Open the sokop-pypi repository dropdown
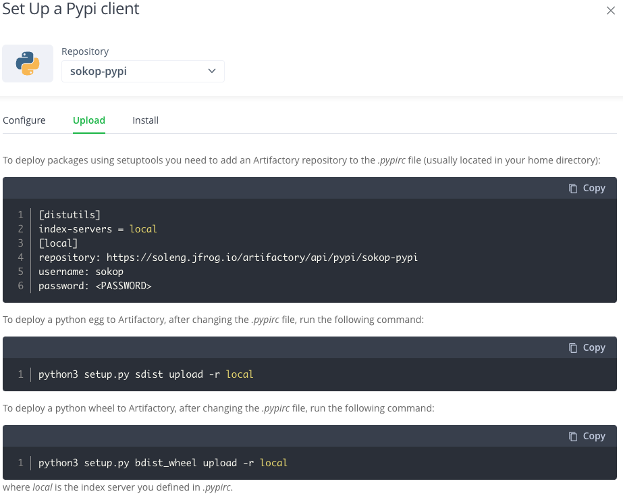Viewport: 623px width, 496px height. coord(143,71)
